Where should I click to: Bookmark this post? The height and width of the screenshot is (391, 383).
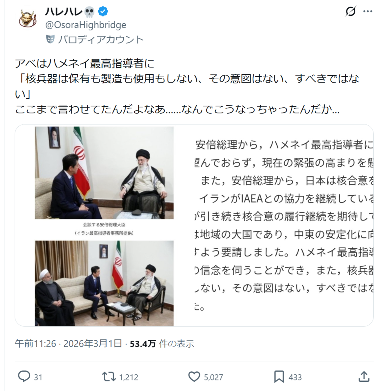[279, 377]
